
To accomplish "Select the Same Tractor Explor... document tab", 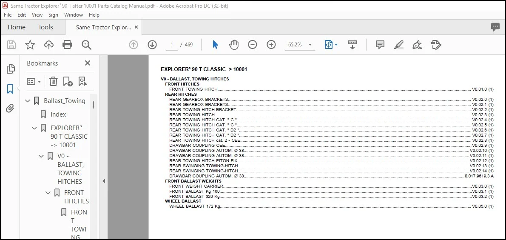I will click(103, 28).
